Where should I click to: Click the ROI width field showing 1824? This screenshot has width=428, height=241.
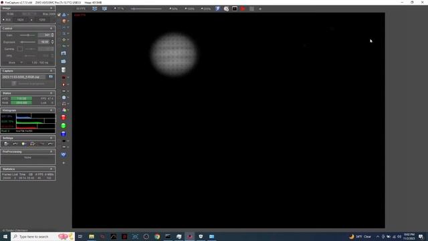pos(21,19)
